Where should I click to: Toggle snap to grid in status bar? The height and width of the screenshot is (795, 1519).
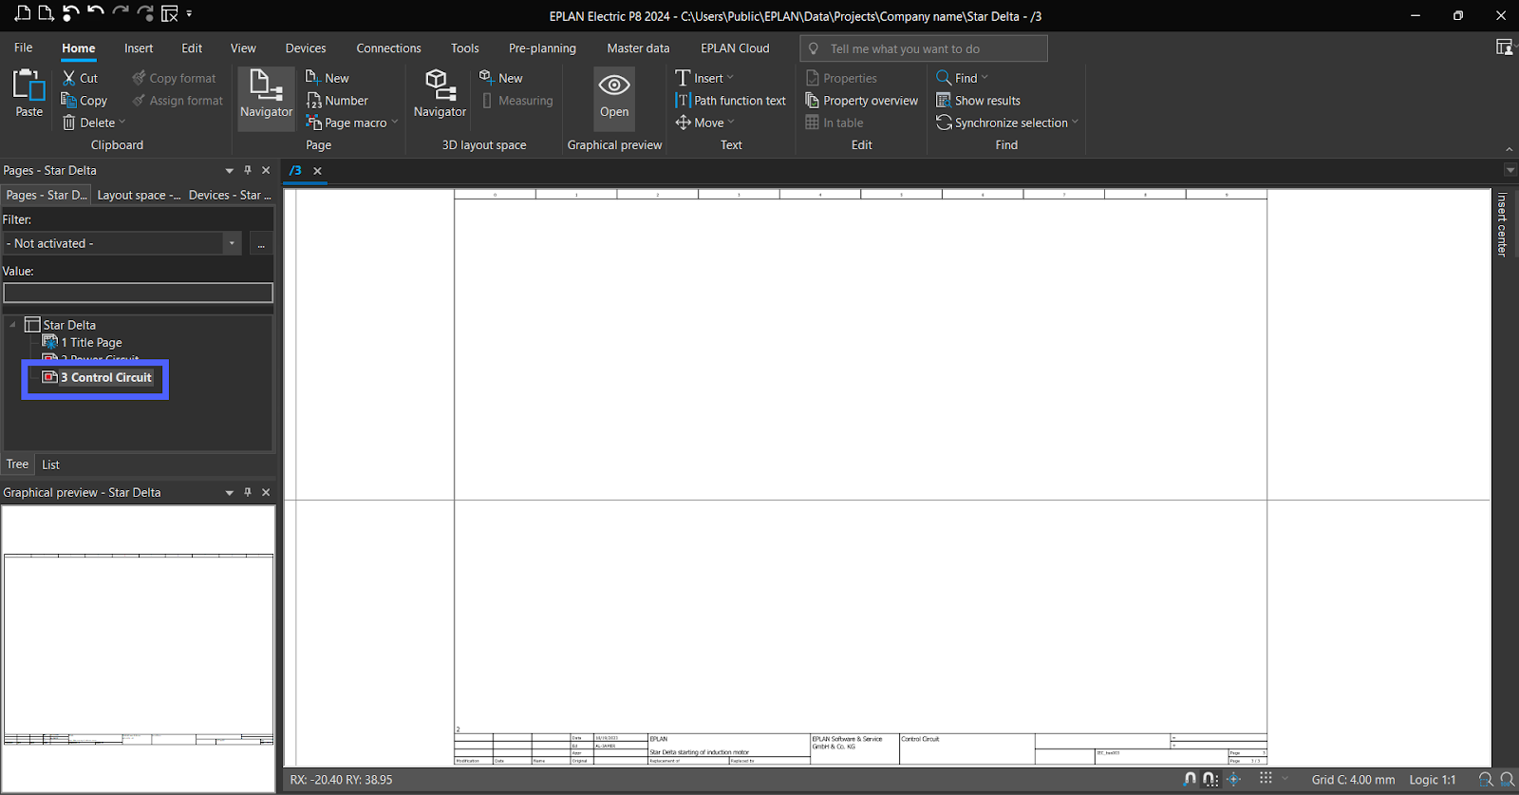coord(1210,779)
